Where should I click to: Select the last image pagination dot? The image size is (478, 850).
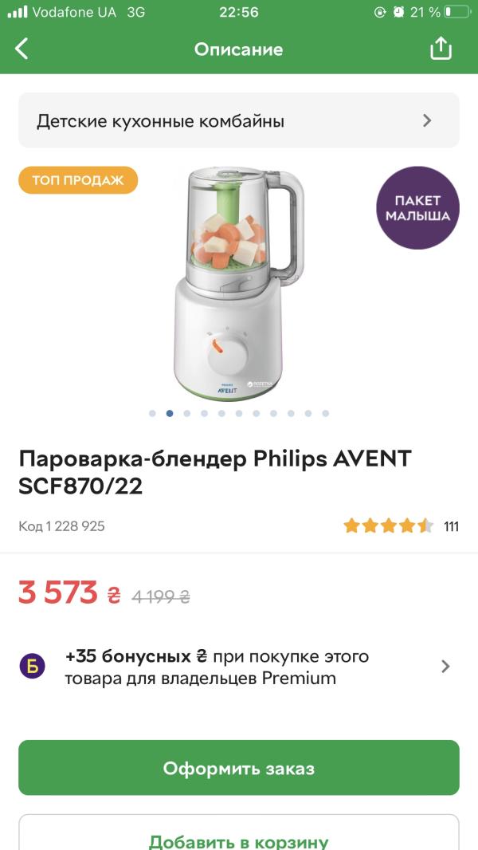click(x=326, y=413)
